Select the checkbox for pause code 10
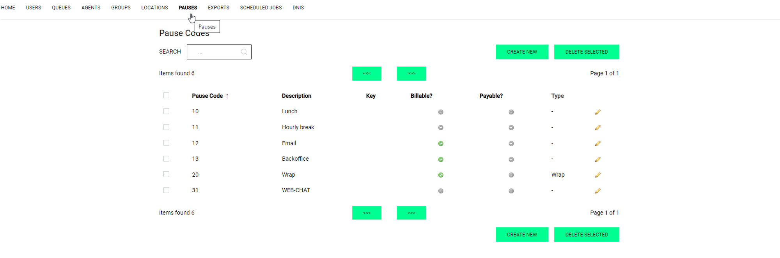780x258 pixels. [x=167, y=111]
